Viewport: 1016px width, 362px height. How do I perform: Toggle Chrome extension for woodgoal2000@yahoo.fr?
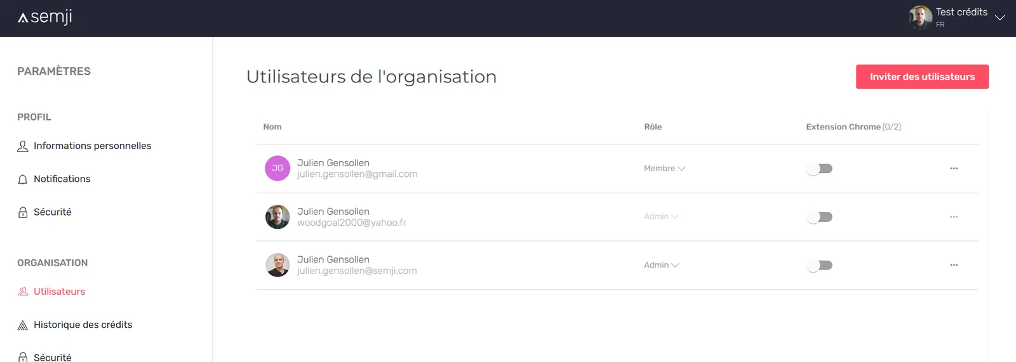click(819, 217)
